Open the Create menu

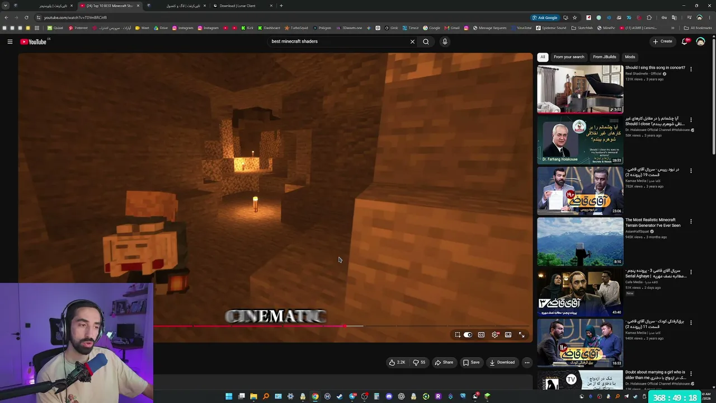(x=662, y=41)
